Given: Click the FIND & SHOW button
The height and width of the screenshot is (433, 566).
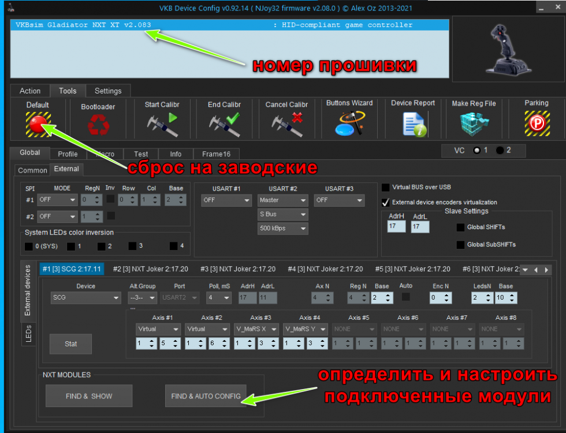Looking at the screenshot, I should [x=89, y=396].
